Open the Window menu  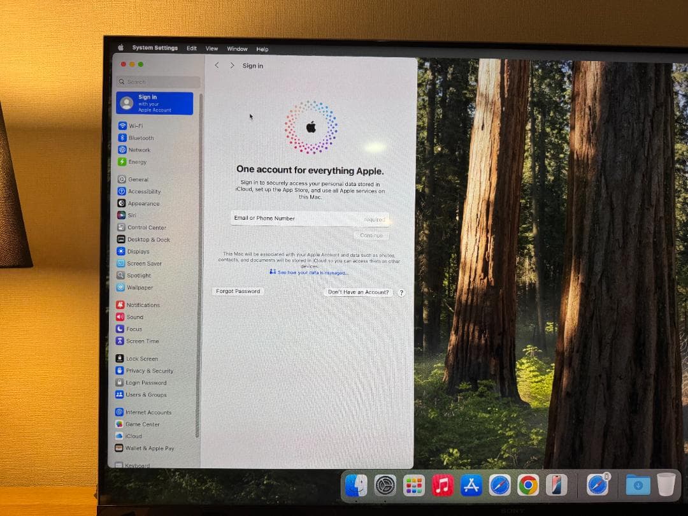pos(237,48)
